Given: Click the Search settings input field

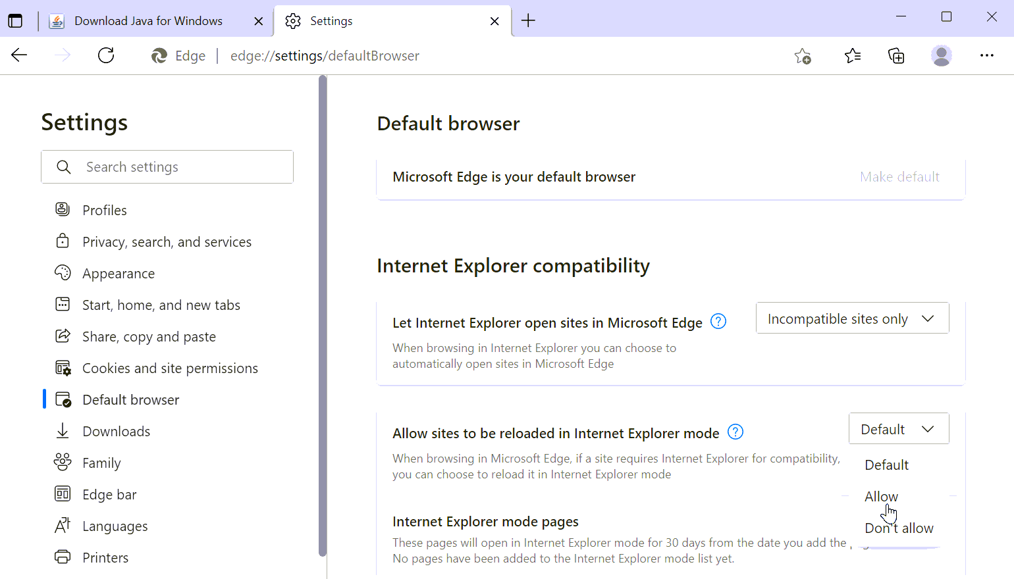Looking at the screenshot, I should point(167,167).
